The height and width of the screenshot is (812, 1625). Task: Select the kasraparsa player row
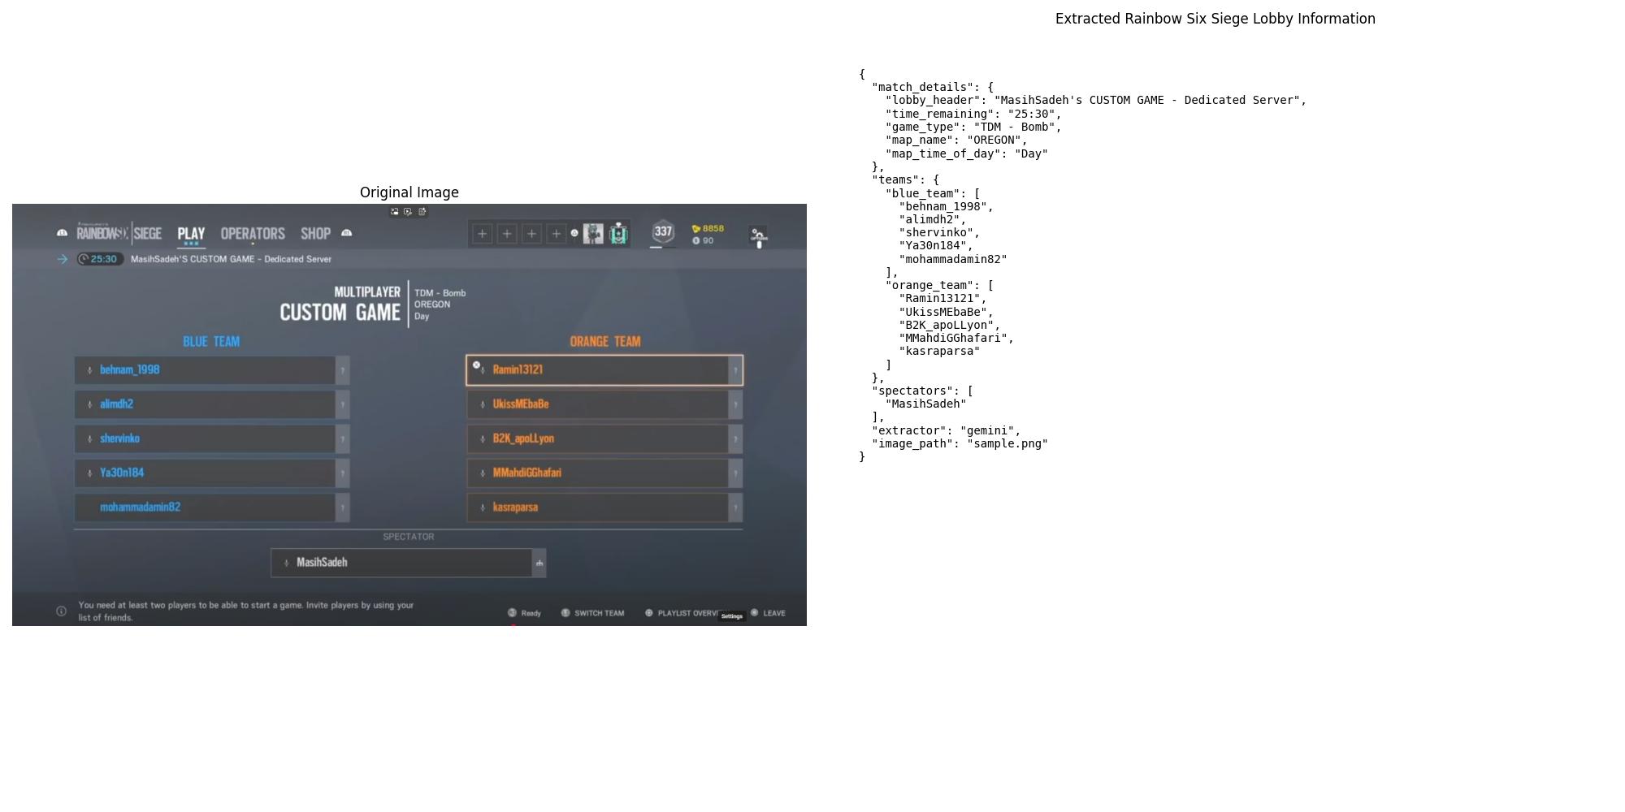[604, 508]
